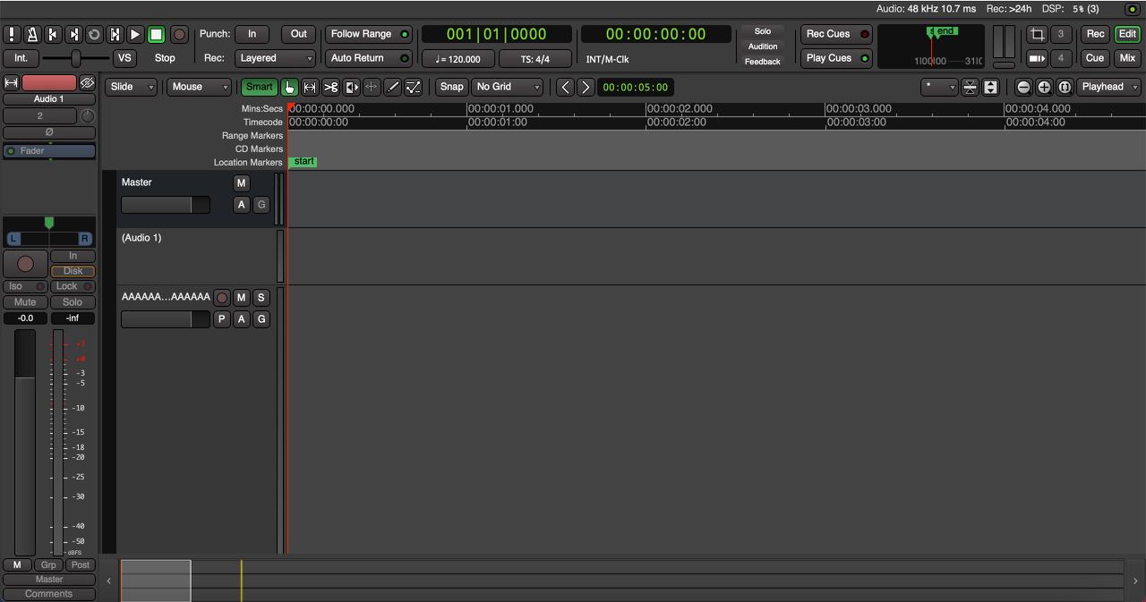The width and height of the screenshot is (1146, 602).
Task: Toggle the Follow Range option
Action: pyautogui.click(x=368, y=34)
